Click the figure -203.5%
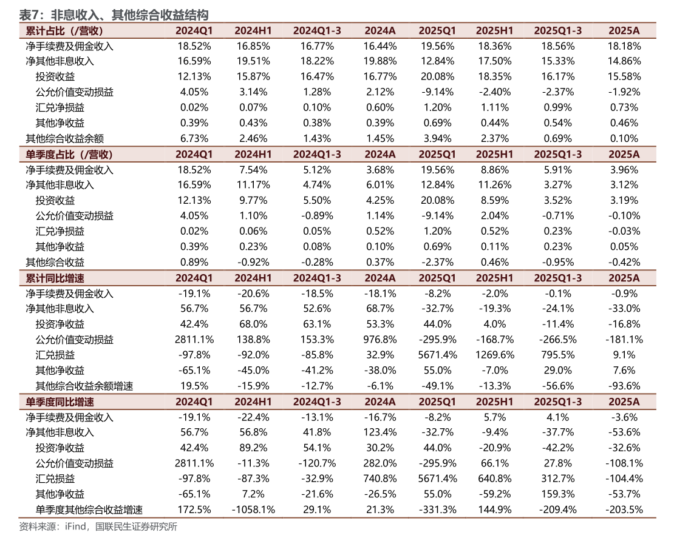The width and height of the screenshot is (674, 541). [x=624, y=509]
